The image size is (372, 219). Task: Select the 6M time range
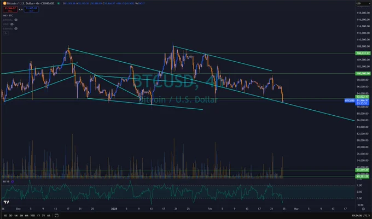click(x=27, y=215)
